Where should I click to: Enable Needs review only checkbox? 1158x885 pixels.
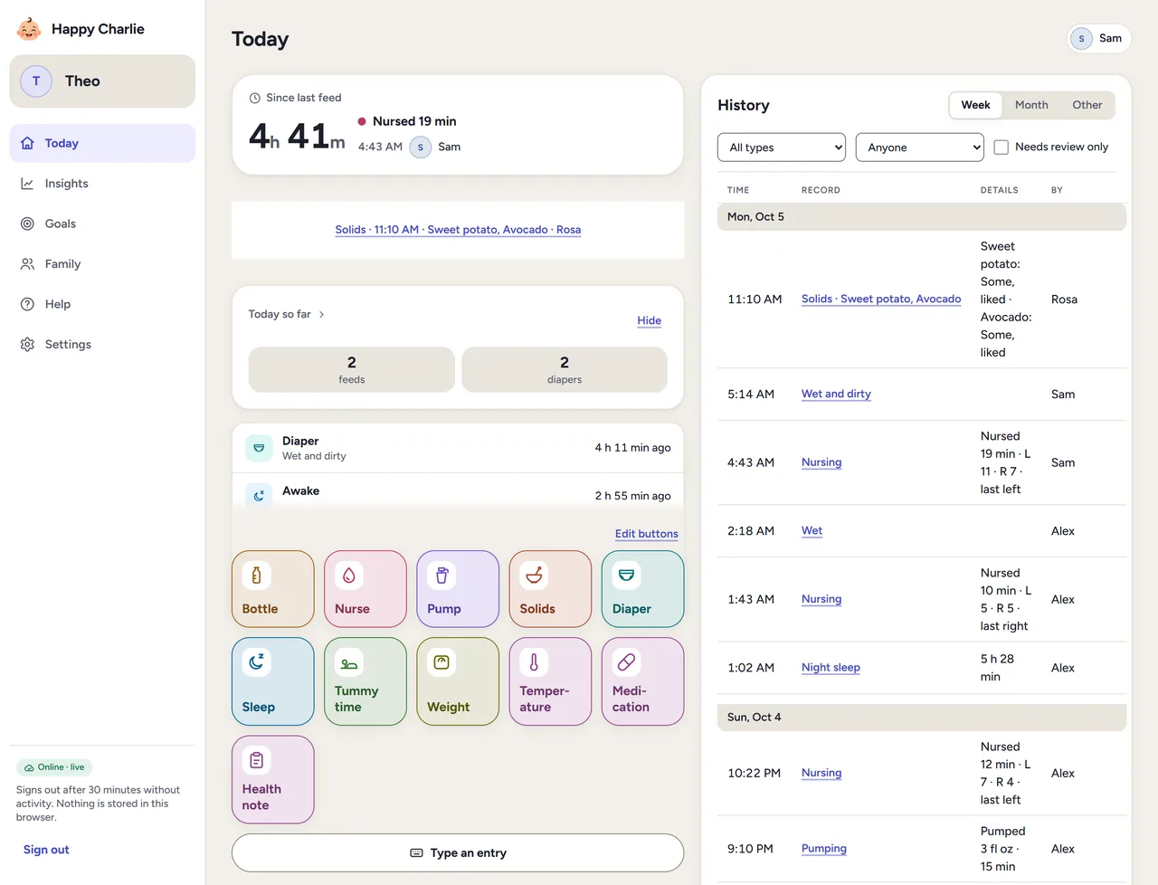[x=1001, y=147]
